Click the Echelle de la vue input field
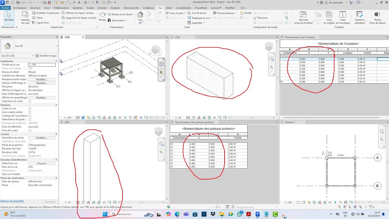 pyautogui.click(x=42, y=65)
